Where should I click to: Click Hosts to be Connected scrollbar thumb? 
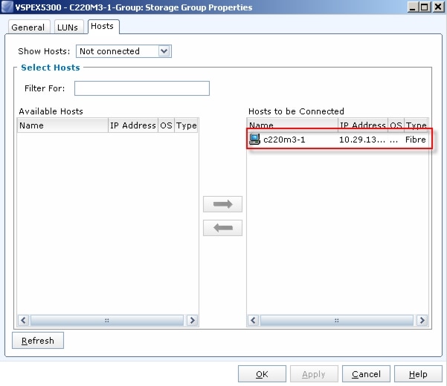337,320
